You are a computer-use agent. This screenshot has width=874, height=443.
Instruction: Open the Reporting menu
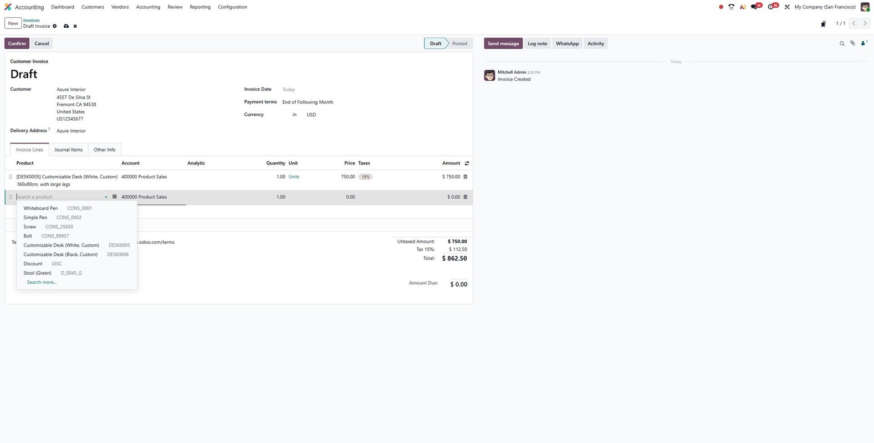click(200, 7)
